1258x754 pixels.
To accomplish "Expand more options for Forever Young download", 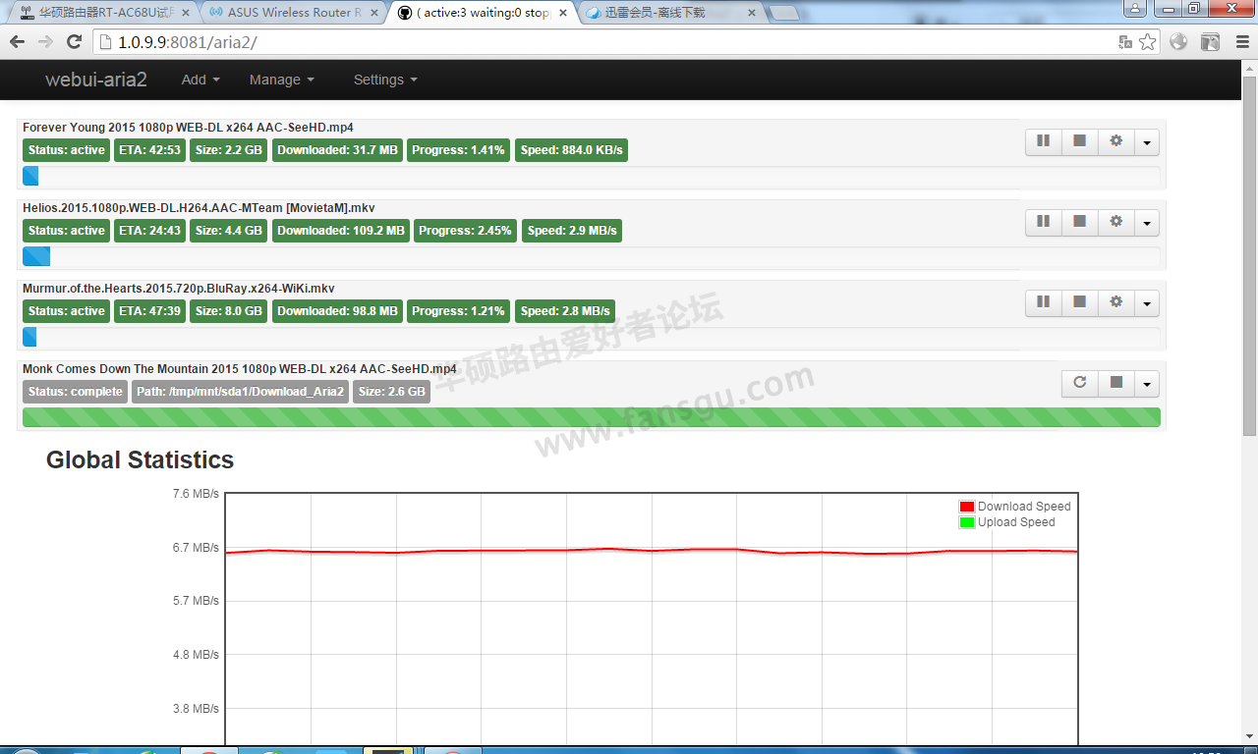I will pyautogui.click(x=1147, y=141).
